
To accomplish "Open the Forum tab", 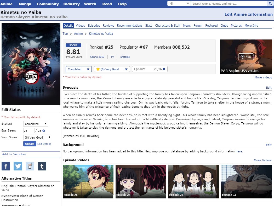I will [198, 26].
